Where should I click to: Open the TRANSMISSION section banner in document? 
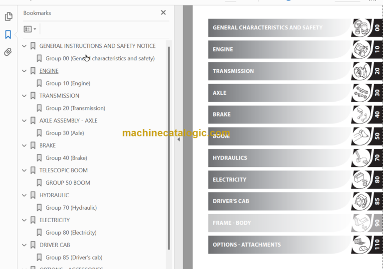click(279, 71)
